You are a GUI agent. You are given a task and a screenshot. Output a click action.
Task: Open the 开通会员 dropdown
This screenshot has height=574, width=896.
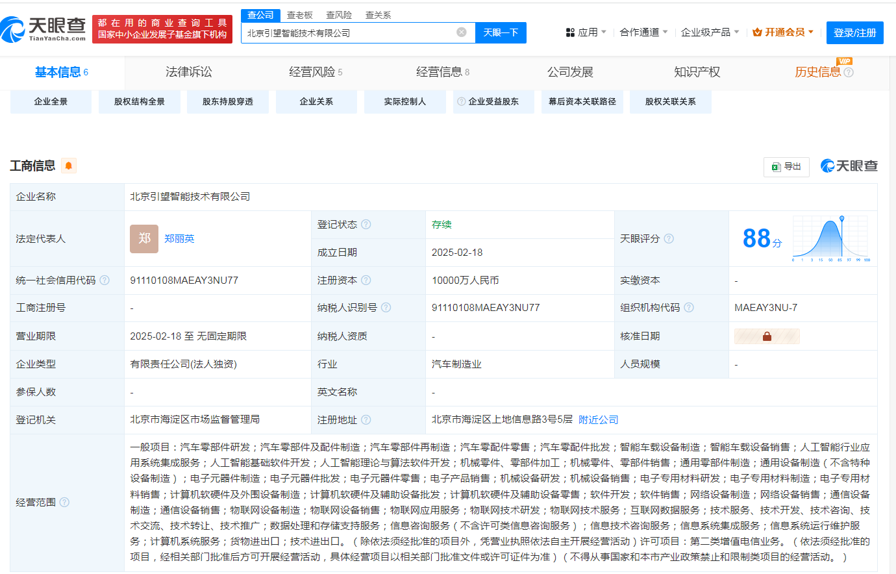pyautogui.click(x=783, y=32)
